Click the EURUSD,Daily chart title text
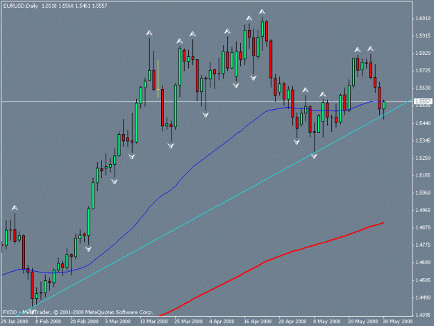Viewport: 434px width, 326px height. 20,6
